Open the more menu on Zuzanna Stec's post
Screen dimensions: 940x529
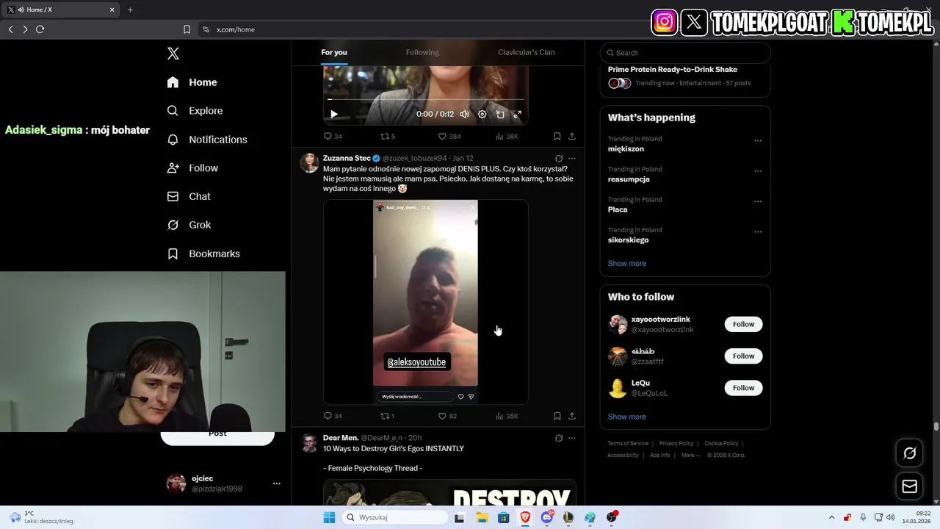tap(572, 158)
